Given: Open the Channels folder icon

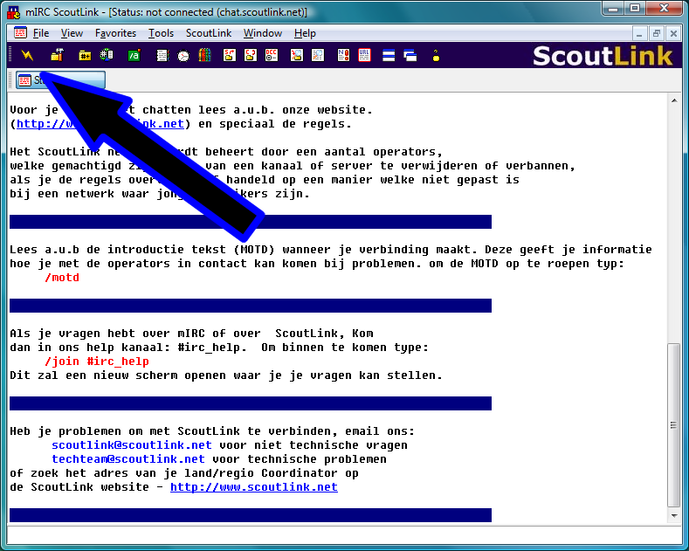Looking at the screenshot, I should point(85,55).
